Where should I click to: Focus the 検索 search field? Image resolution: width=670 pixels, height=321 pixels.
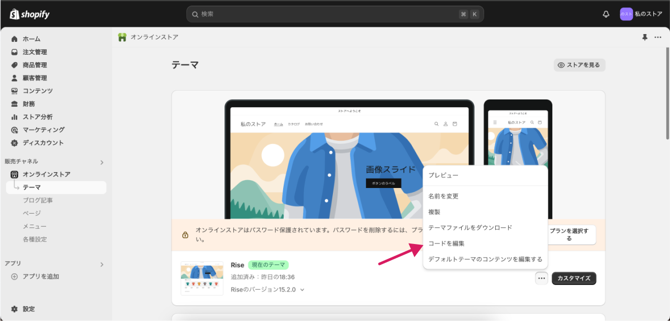tap(325, 14)
